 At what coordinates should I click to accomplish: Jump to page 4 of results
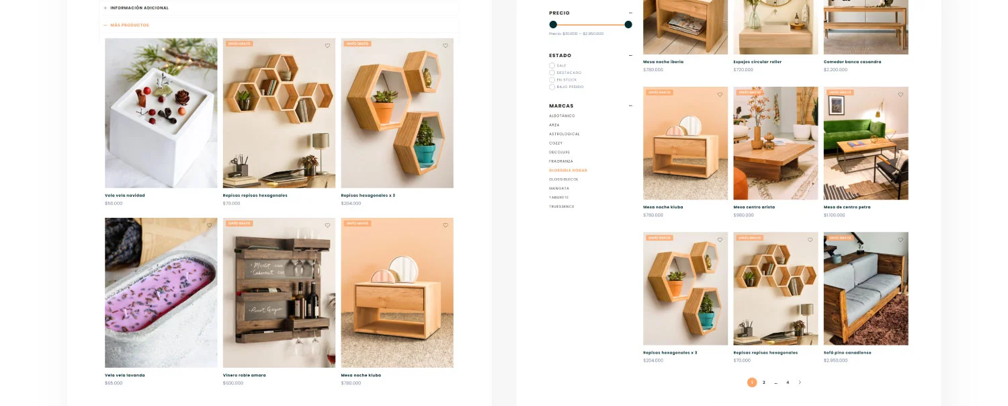(x=788, y=382)
